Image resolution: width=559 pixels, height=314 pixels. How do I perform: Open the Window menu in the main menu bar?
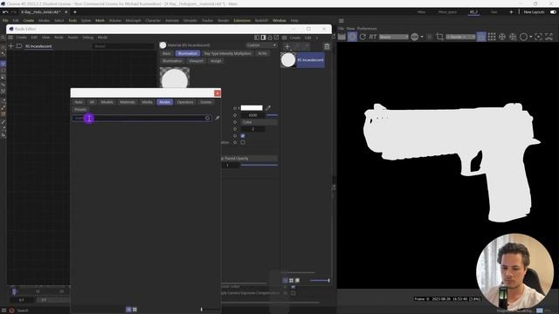pyautogui.click(x=279, y=20)
